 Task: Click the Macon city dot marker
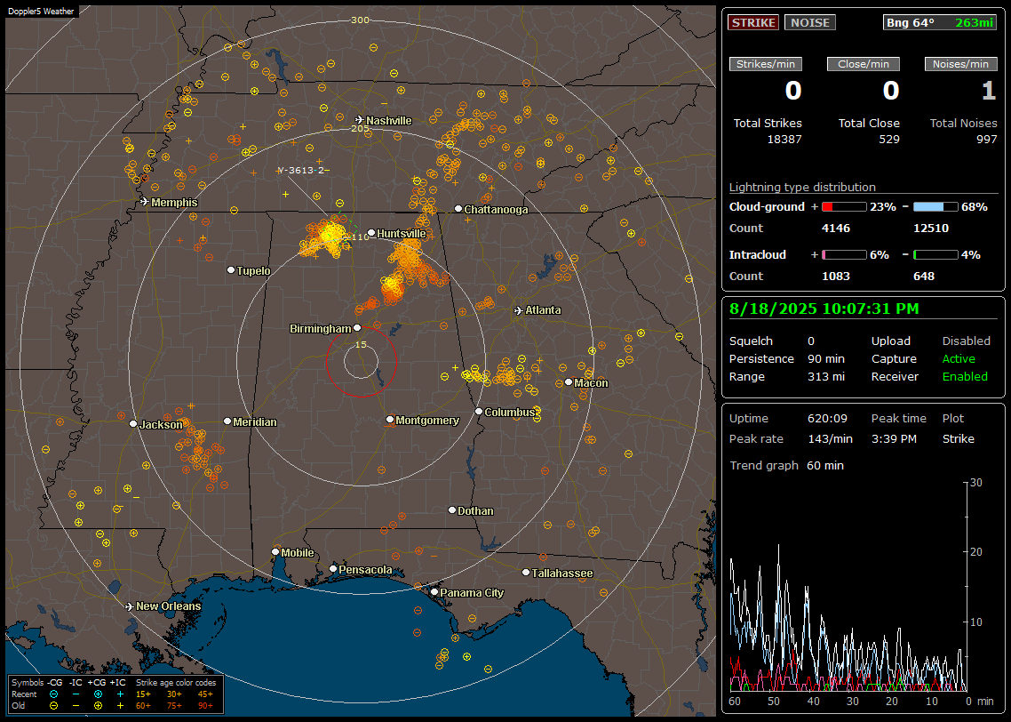point(569,382)
